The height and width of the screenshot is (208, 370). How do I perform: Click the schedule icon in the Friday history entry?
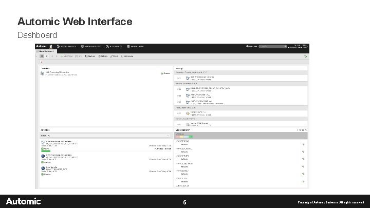tap(188, 114)
